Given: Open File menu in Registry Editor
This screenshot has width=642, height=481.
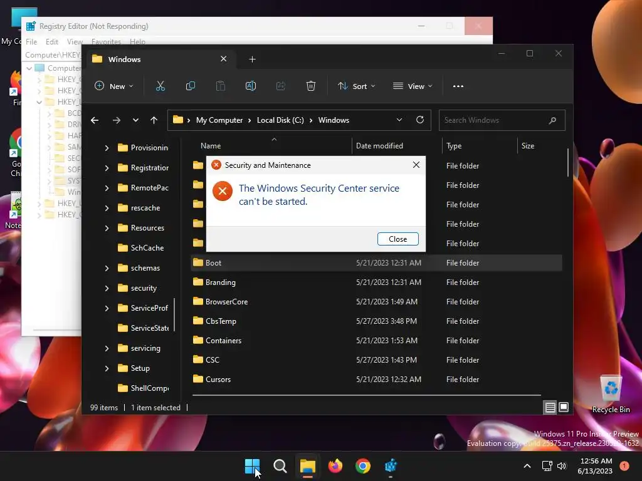Looking at the screenshot, I should click(x=31, y=42).
